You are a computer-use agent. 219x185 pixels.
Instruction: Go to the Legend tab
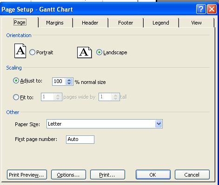click(161, 23)
